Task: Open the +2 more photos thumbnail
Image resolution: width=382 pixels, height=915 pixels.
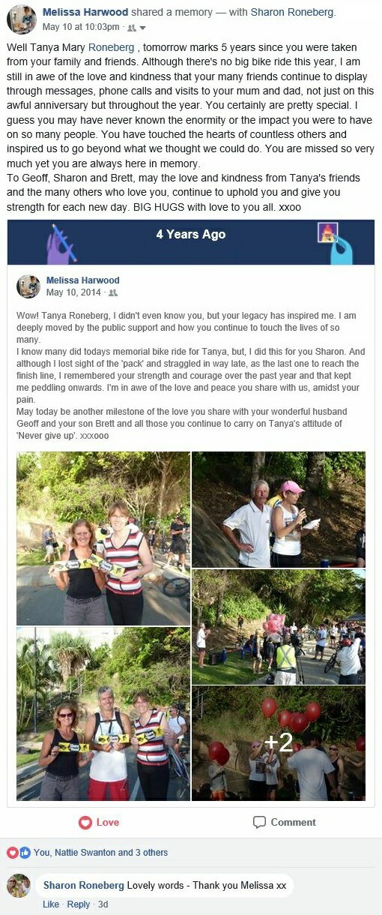Action: coord(279,743)
